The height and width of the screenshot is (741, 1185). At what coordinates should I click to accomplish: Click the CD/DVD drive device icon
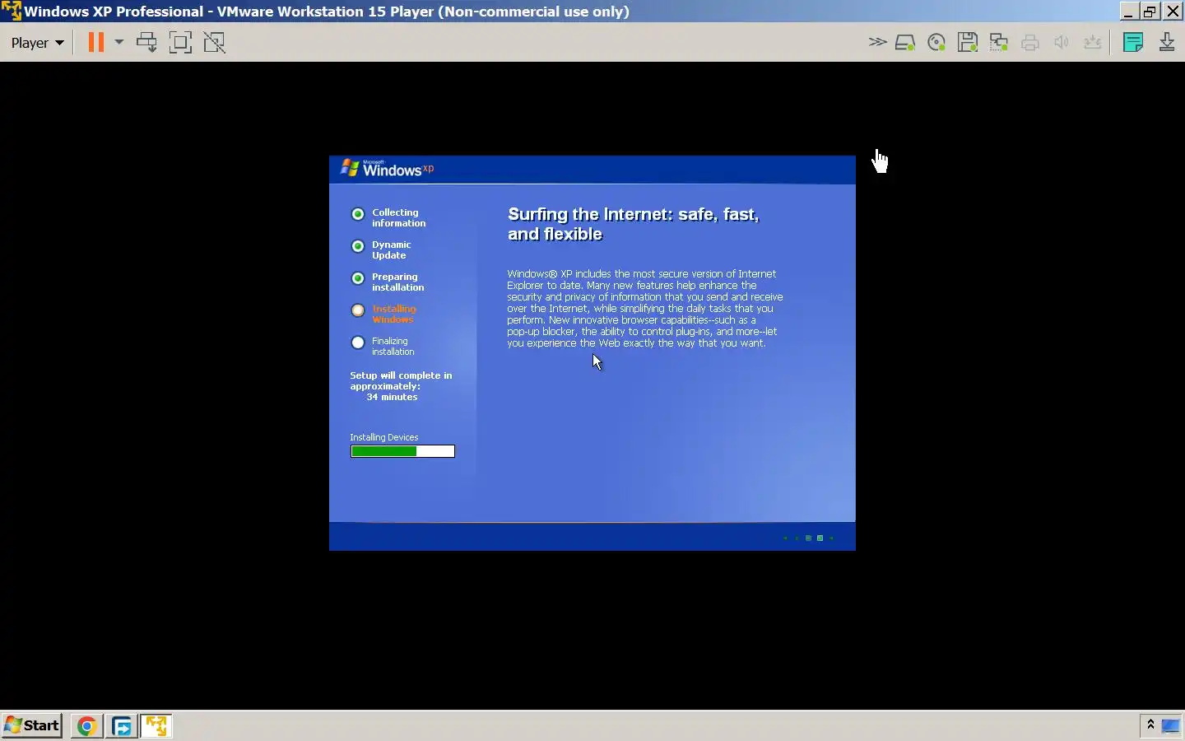point(936,43)
